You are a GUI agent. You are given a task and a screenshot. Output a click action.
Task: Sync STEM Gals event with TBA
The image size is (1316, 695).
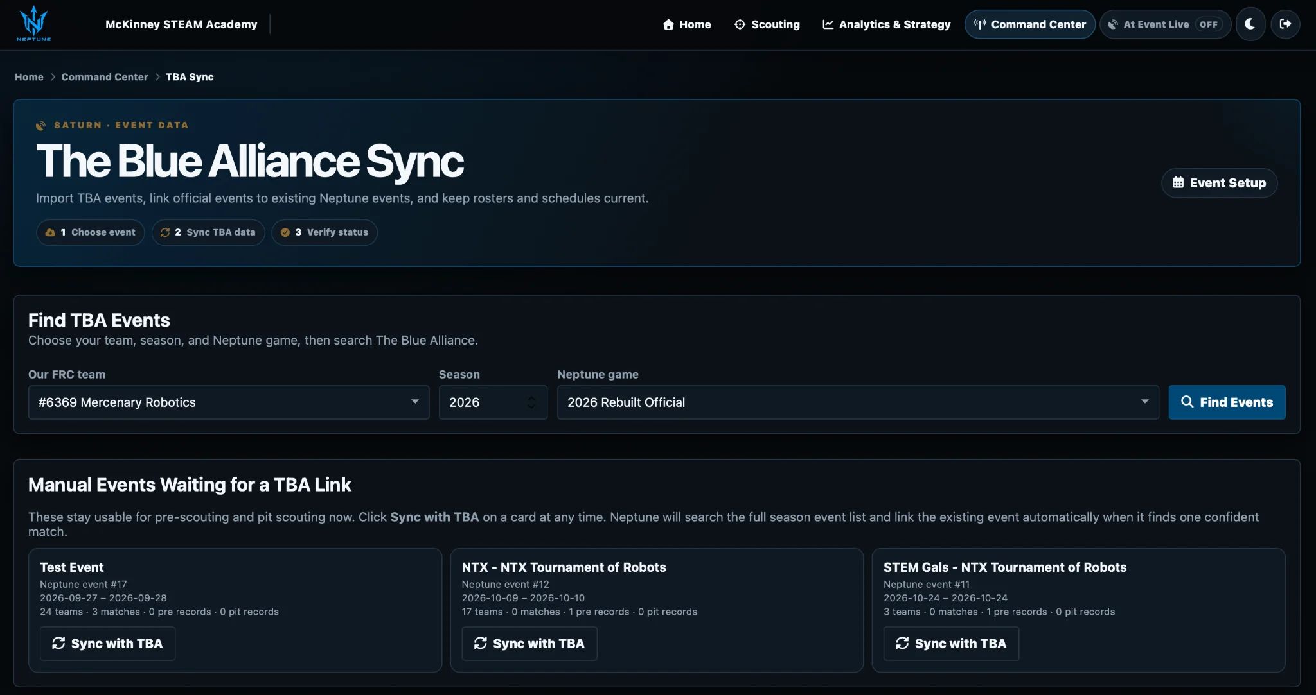(951, 644)
